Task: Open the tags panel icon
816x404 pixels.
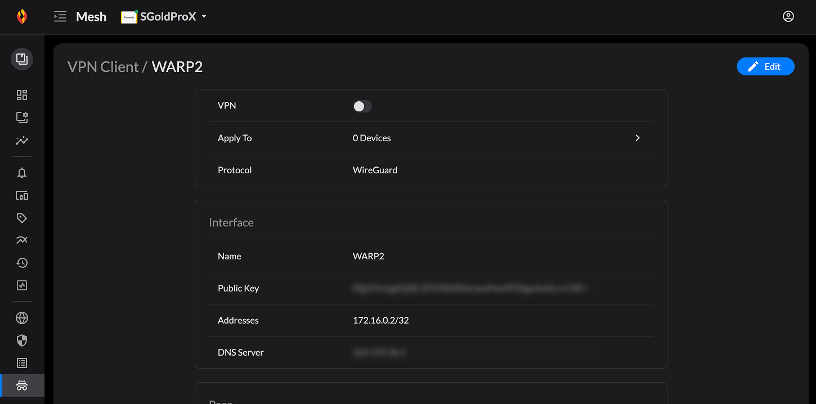Action: click(x=21, y=218)
